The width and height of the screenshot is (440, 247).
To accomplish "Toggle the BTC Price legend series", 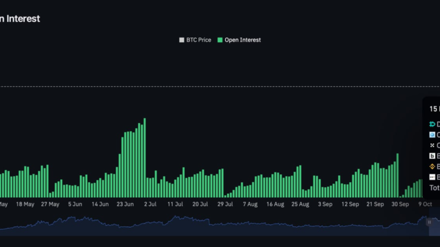I will (195, 40).
